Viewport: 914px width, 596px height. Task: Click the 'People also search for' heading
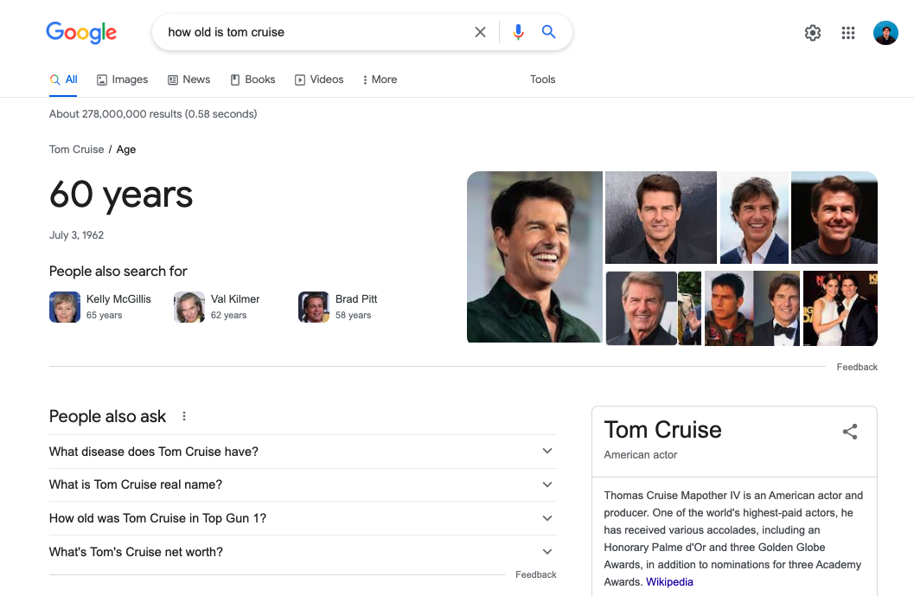coord(118,271)
